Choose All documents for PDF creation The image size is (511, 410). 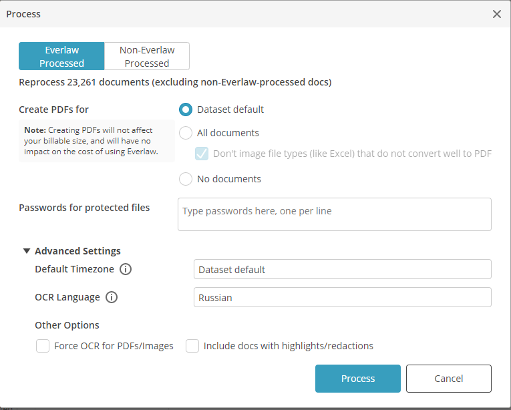186,133
